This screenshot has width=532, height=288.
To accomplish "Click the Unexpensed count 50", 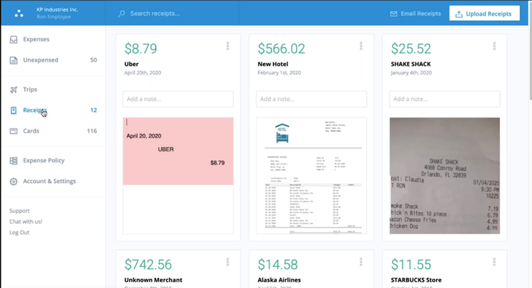I will pyautogui.click(x=94, y=60).
